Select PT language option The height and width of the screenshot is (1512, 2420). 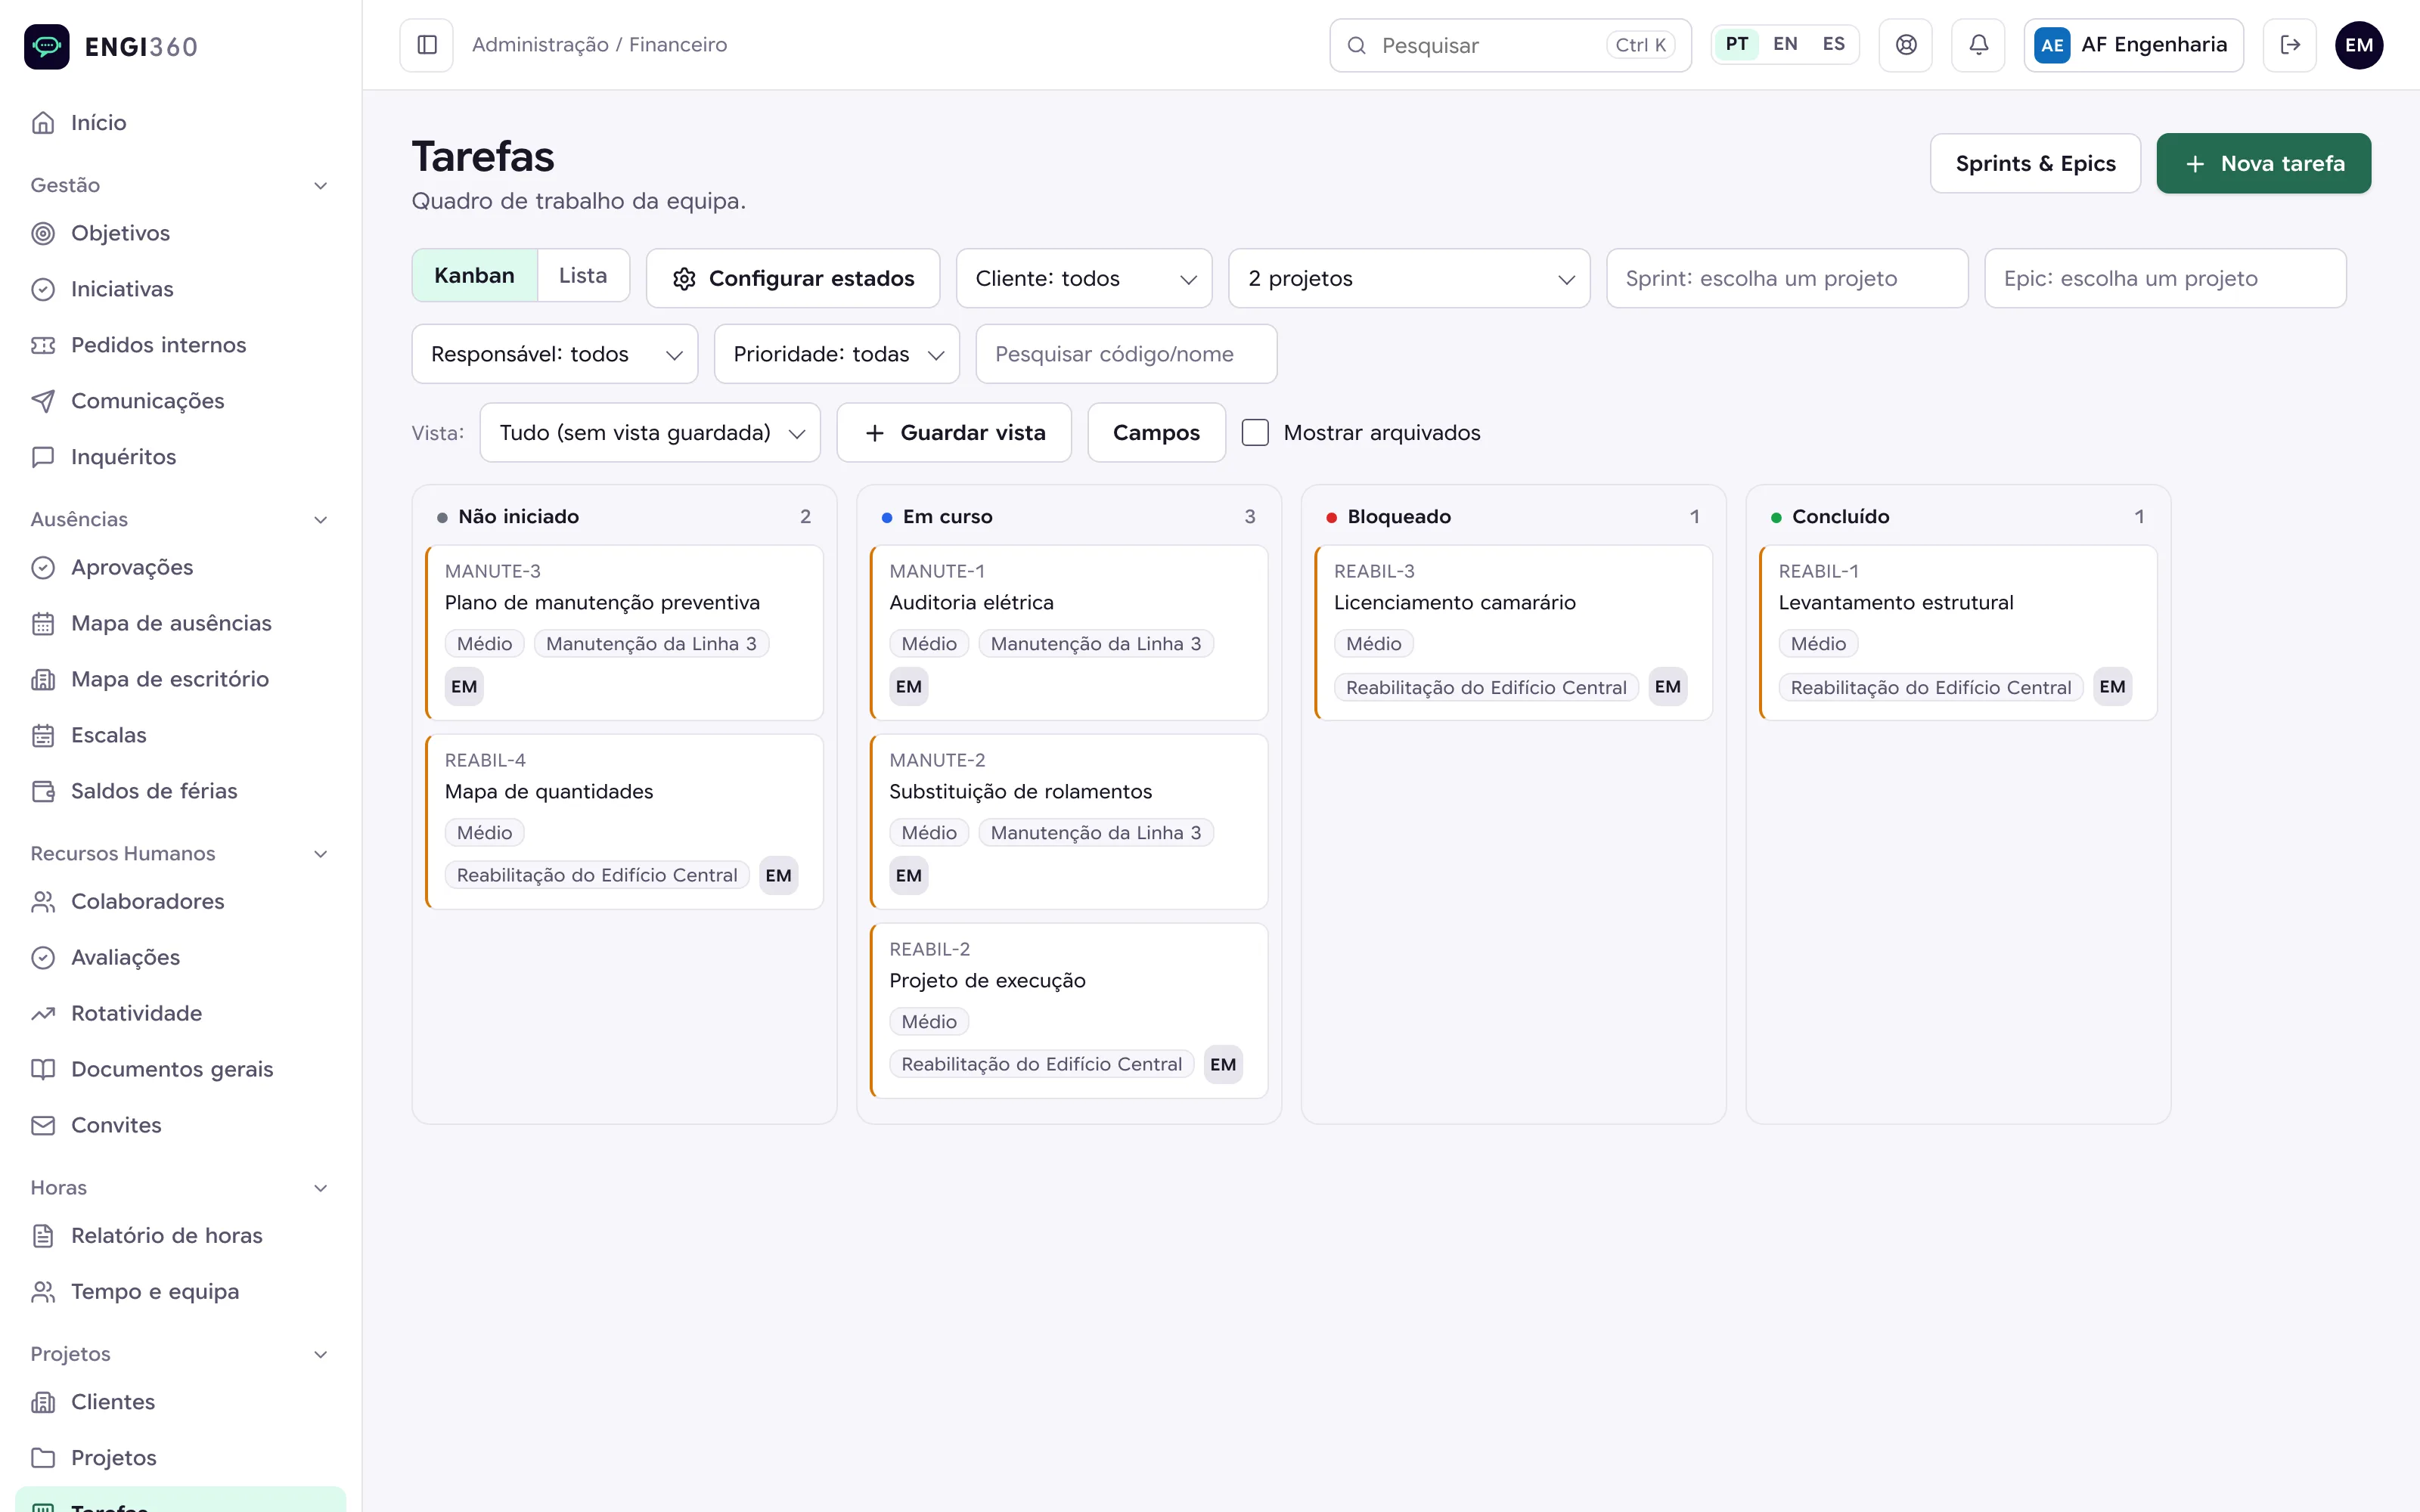coord(1737,45)
